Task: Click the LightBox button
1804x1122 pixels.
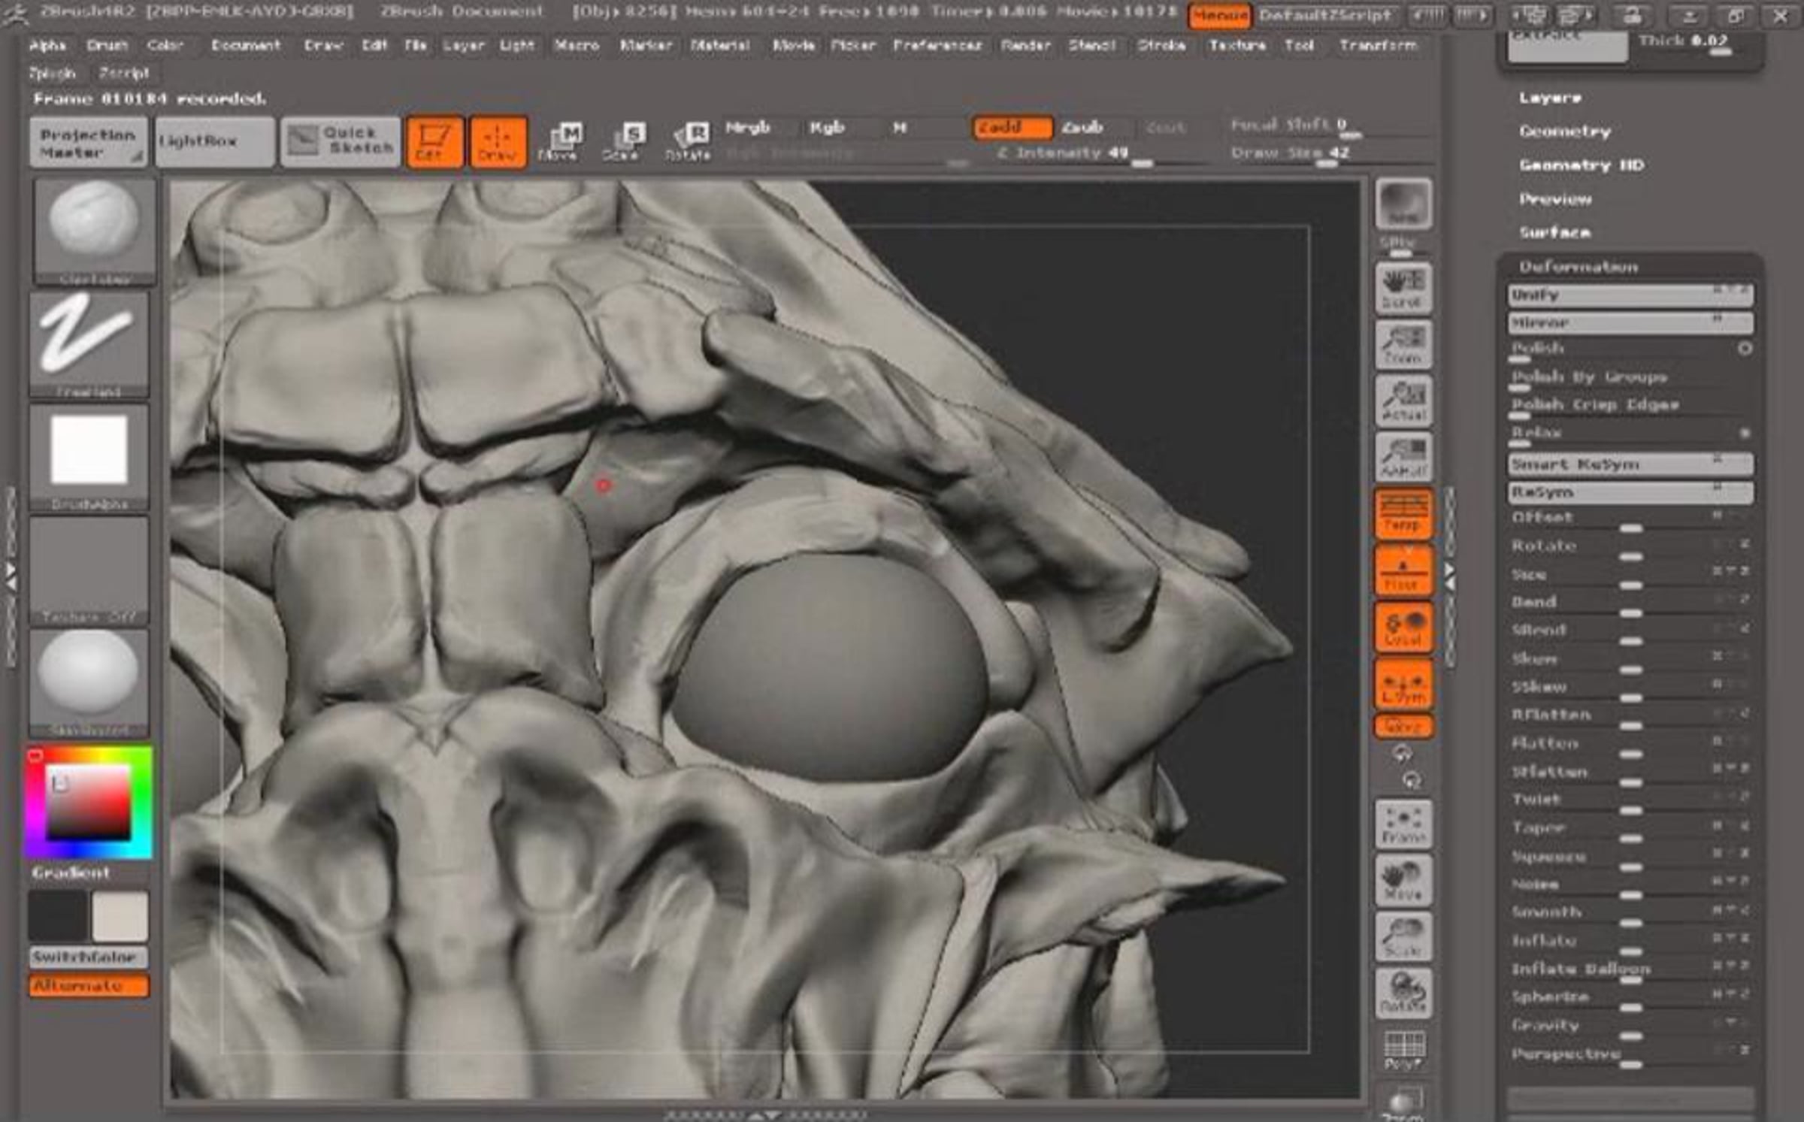Action: [x=213, y=141]
